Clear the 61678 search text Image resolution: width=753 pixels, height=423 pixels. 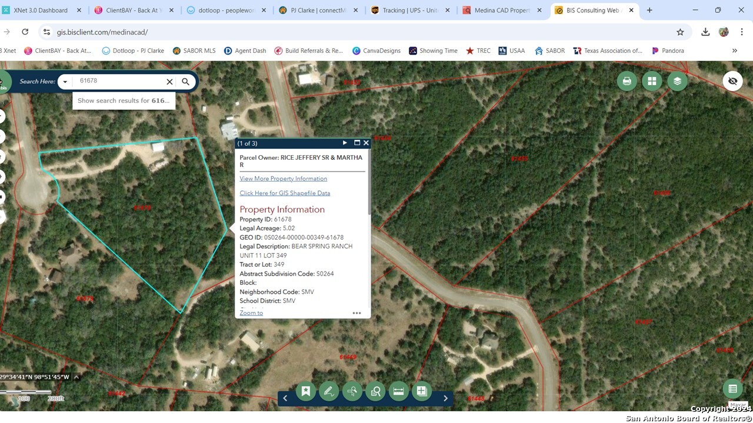169,82
